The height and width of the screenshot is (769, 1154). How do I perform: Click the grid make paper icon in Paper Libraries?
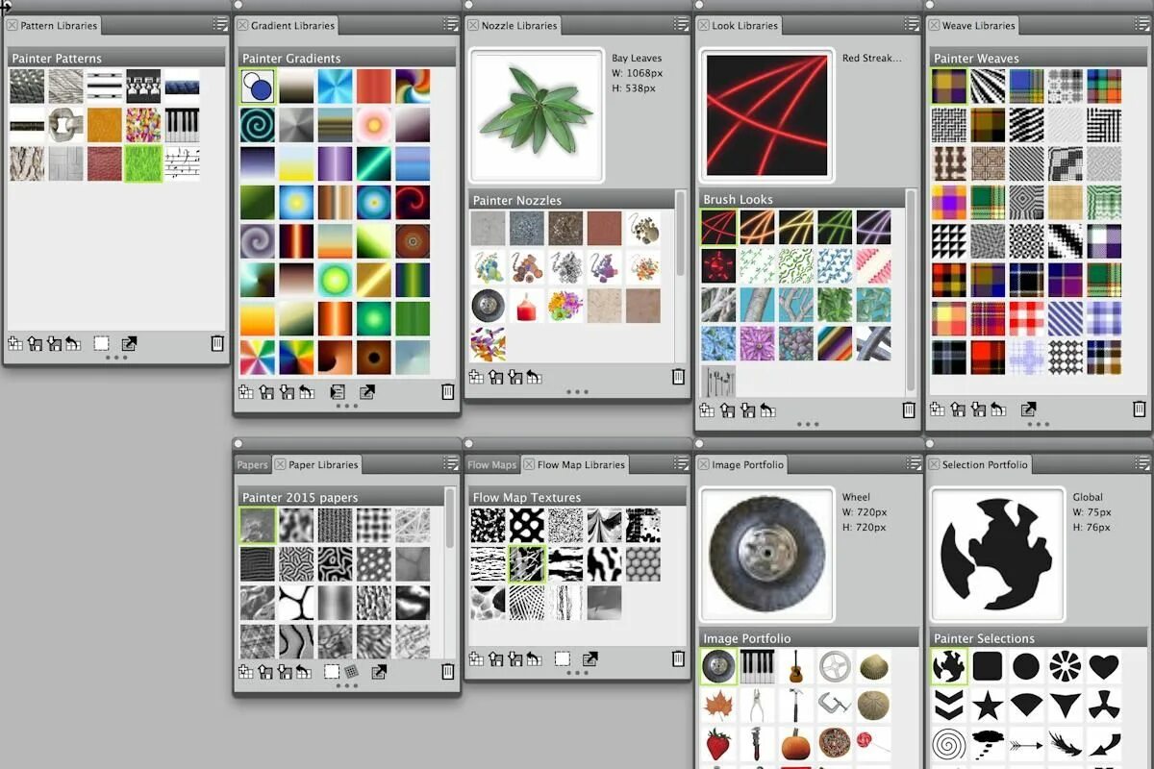352,671
